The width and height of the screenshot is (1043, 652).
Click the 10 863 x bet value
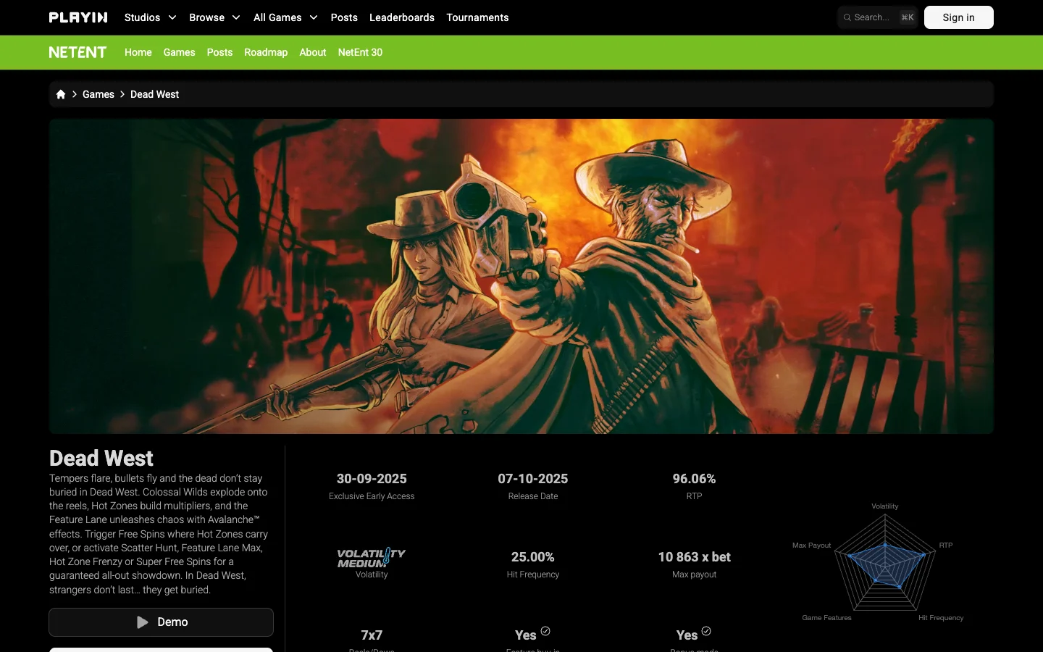coord(694,557)
